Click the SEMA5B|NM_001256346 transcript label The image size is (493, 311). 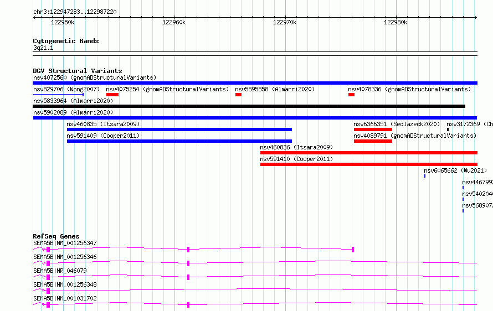pos(65,257)
